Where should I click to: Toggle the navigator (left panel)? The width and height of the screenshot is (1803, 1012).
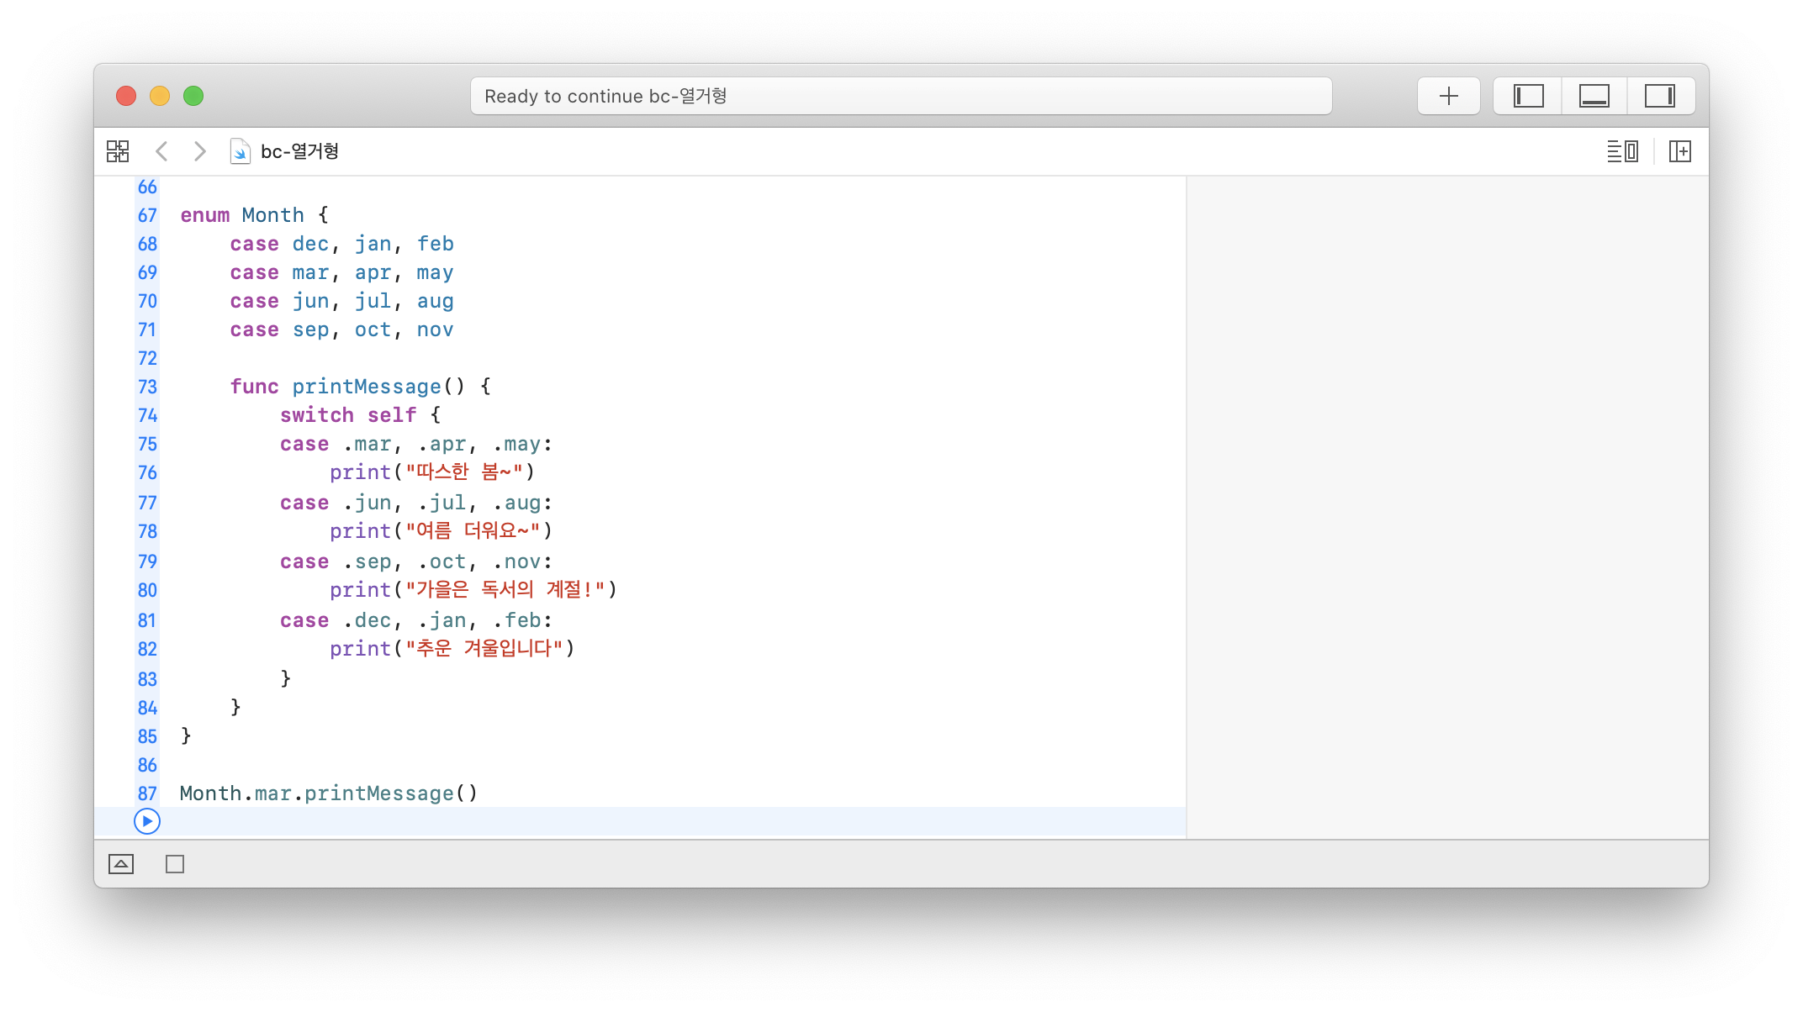tap(1528, 96)
